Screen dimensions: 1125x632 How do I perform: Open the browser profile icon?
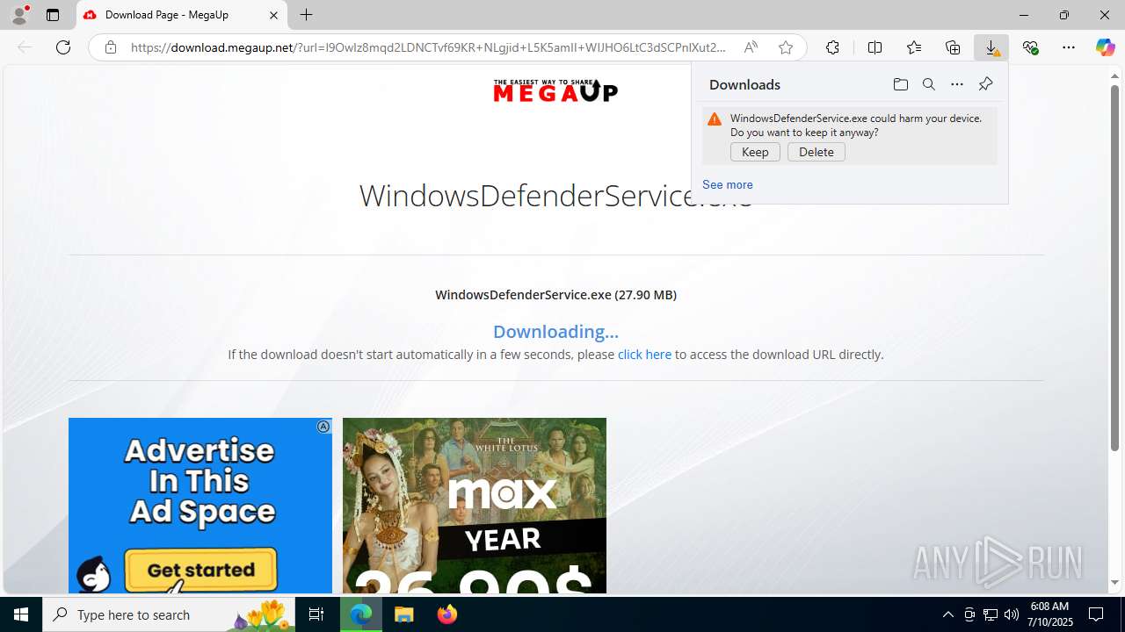[19, 15]
